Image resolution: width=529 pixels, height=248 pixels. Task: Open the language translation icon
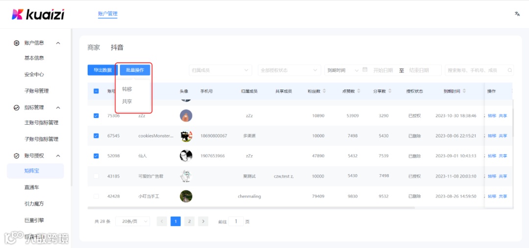point(517,14)
